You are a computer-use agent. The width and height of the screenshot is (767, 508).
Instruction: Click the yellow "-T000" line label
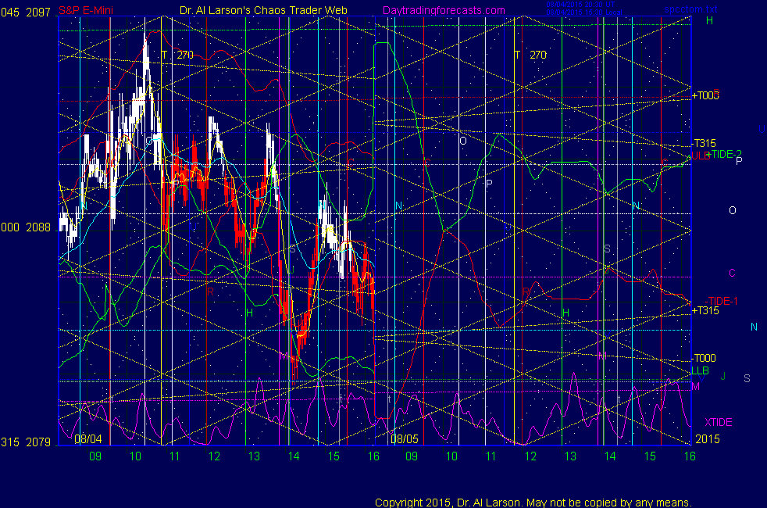pos(704,358)
